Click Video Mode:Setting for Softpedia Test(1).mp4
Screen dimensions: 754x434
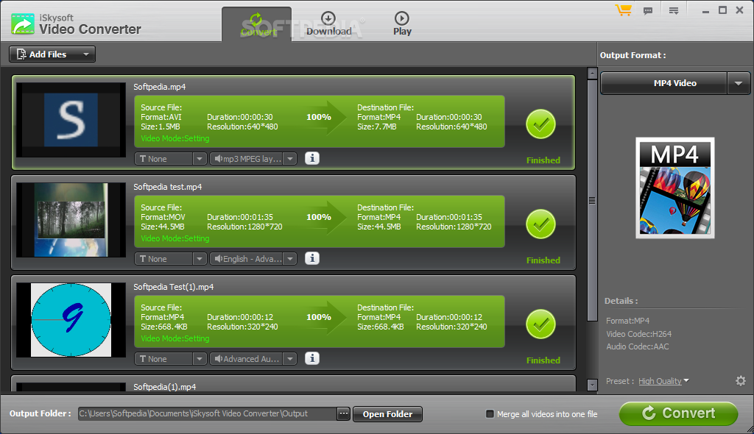(x=175, y=338)
